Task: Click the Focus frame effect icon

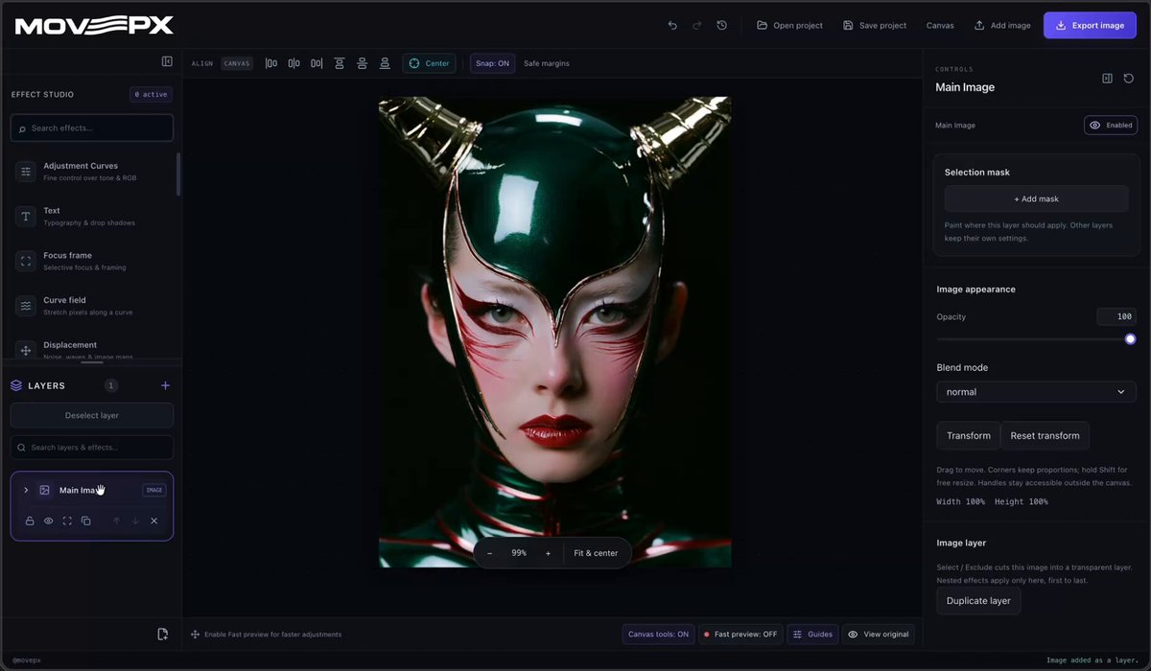Action: [x=26, y=261]
